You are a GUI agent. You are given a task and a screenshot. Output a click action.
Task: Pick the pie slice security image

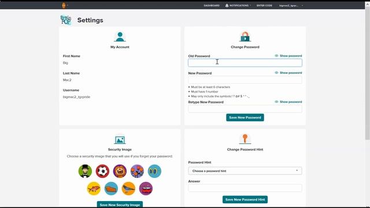click(111, 188)
